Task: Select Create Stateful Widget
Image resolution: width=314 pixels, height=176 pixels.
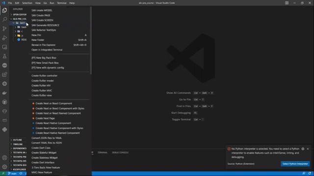Action: 59,153
